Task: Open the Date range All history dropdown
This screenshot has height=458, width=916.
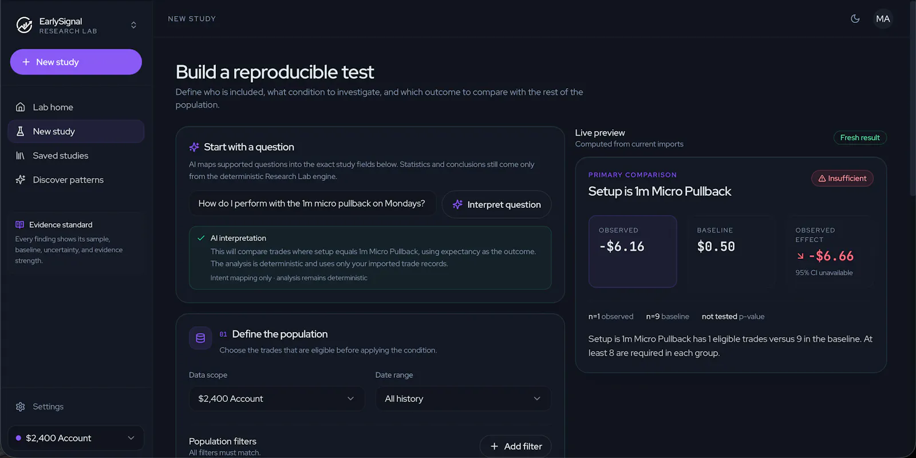Action: tap(463, 398)
